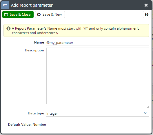153x135 pixels.
Task: Click the Description box resize handle
Action: coord(148,107)
